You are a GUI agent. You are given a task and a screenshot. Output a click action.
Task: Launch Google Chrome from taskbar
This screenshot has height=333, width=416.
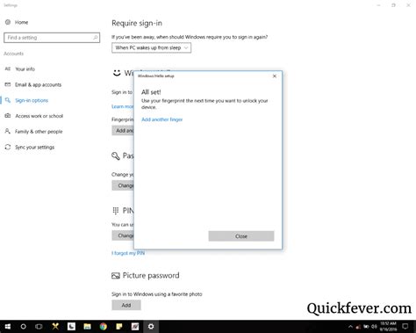(x=103, y=326)
